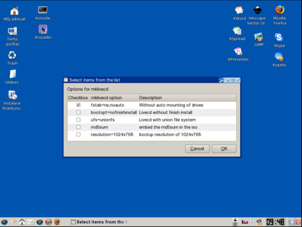Screen dimensions: 302x227
Task: Click the lock screen button in panel
Action: 292,222
